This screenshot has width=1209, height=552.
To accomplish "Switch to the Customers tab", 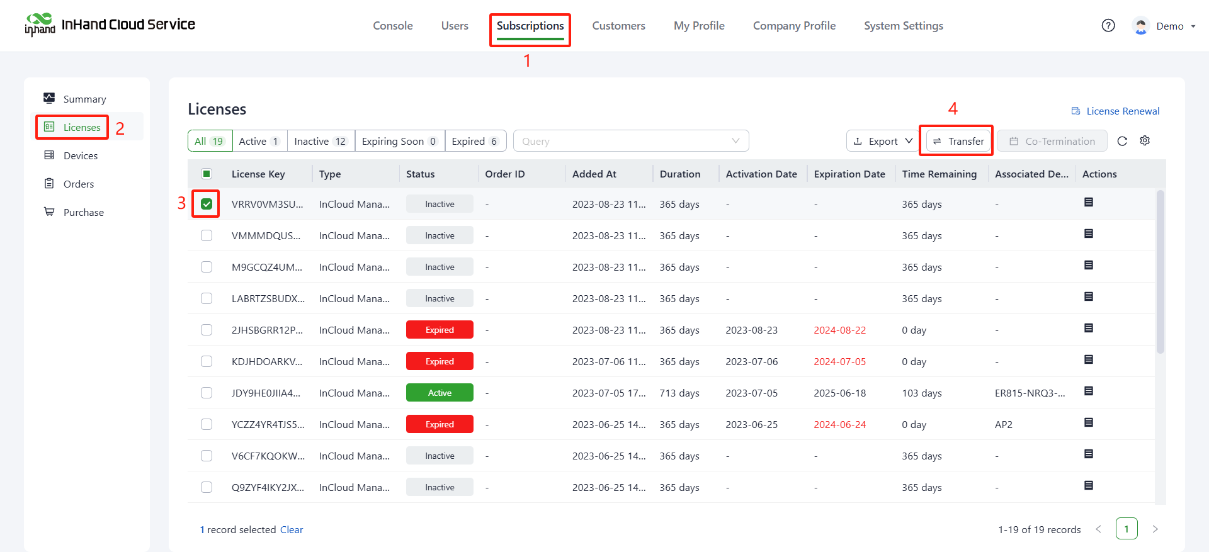I will click(618, 26).
